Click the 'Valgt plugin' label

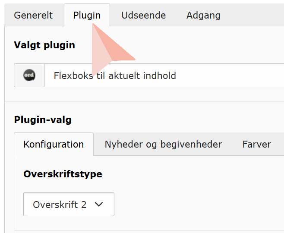point(44,45)
